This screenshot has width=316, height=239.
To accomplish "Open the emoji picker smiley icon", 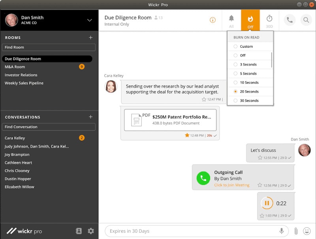I will tap(307, 231).
